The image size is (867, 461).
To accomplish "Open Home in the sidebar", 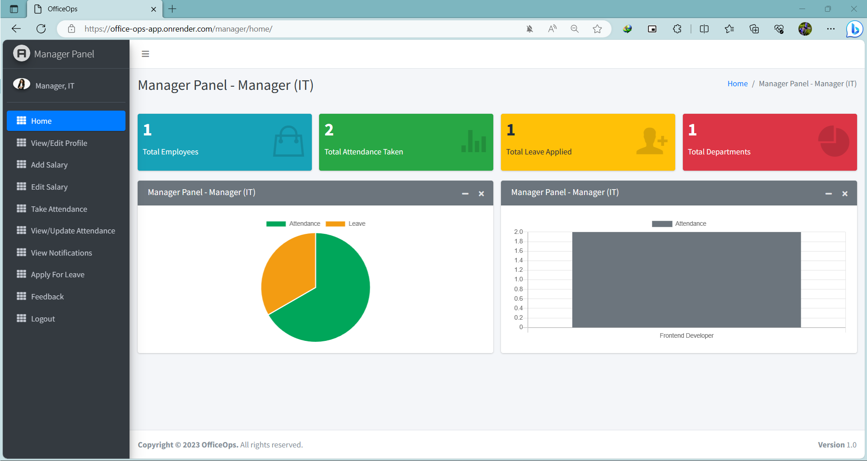I will 66,121.
